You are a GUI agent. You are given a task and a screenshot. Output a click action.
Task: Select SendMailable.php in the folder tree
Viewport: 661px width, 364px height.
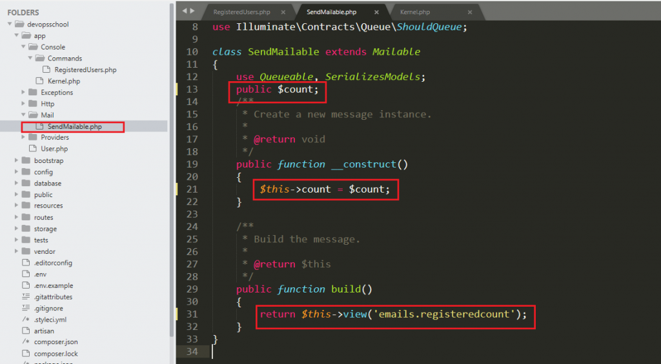coord(74,127)
